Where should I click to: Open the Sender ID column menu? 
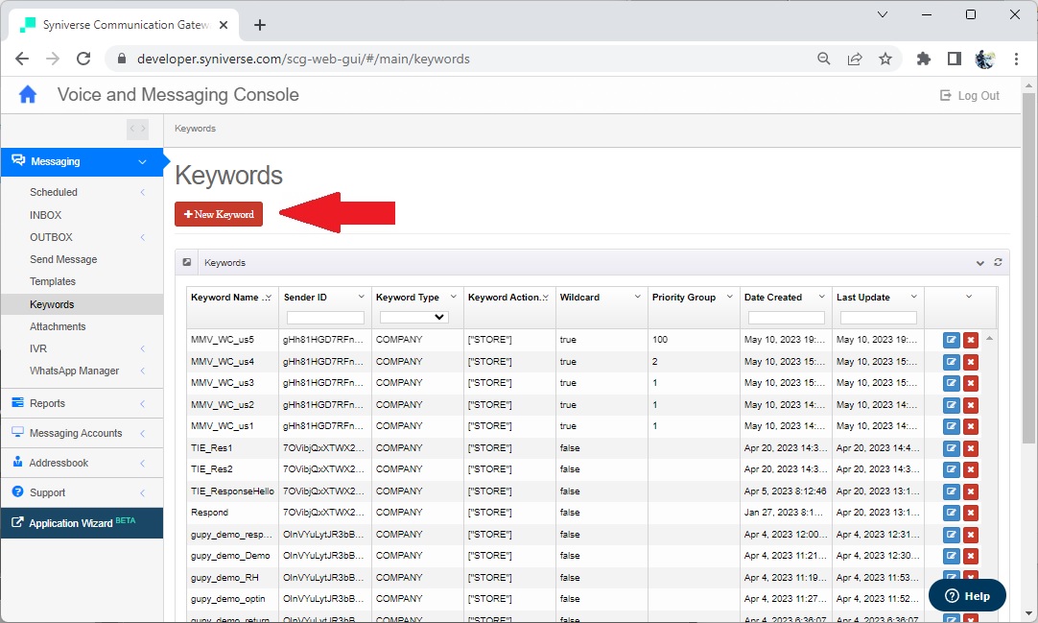[361, 297]
